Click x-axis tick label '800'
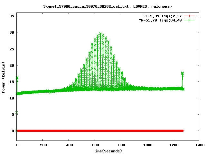206x154 pixels. click(122, 145)
